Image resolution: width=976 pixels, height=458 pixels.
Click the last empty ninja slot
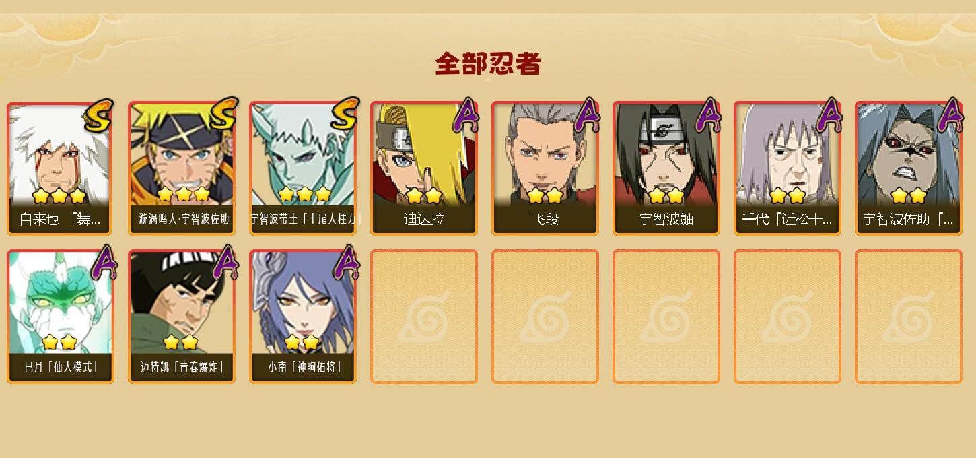coord(909,317)
